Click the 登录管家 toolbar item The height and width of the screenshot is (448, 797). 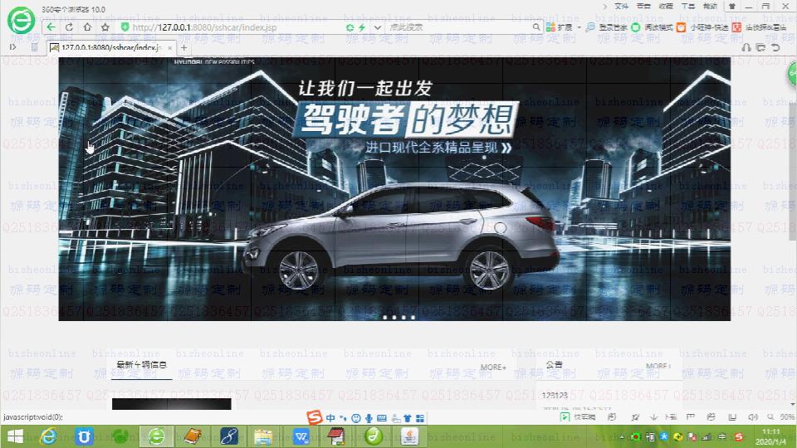[606, 27]
